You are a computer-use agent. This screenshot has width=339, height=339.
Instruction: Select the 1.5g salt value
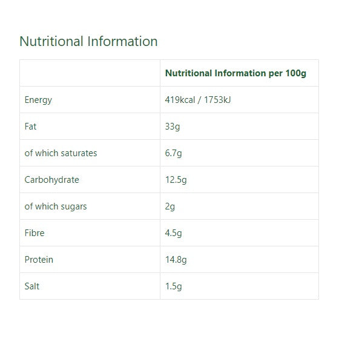point(173,286)
